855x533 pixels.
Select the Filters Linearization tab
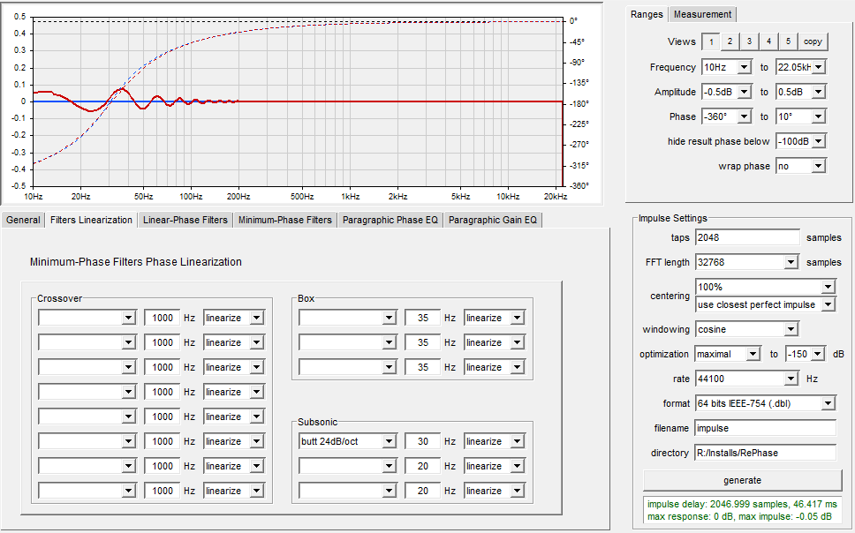click(x=91, y=220)
